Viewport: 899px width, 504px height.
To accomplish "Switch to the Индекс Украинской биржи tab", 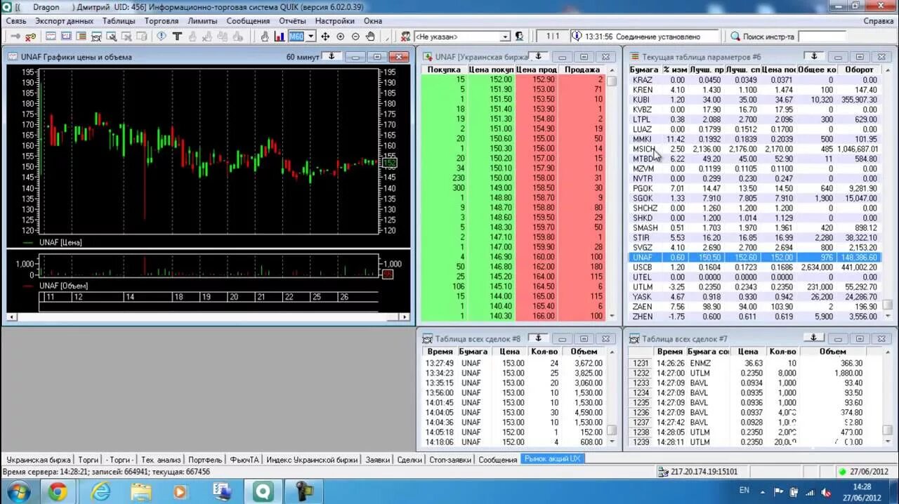I will [312, 460].
